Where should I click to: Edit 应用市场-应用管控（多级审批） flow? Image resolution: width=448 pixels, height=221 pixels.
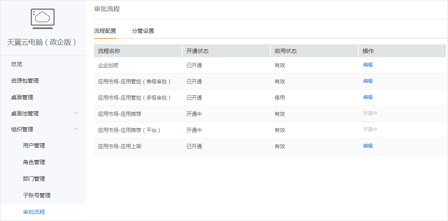click(x=368, y=97)
